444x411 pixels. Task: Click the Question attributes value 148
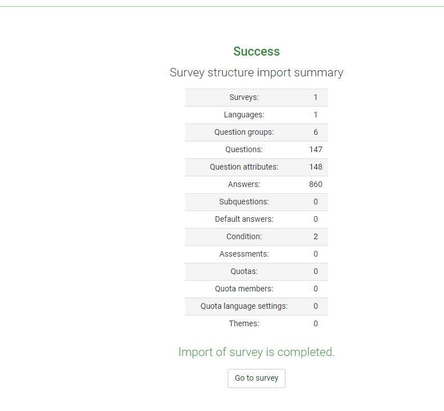[315, 167]
